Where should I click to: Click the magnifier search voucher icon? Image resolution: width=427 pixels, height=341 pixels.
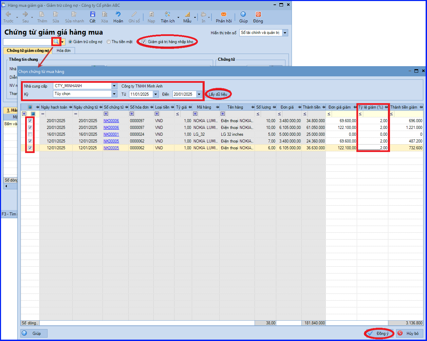click(56, 42)
